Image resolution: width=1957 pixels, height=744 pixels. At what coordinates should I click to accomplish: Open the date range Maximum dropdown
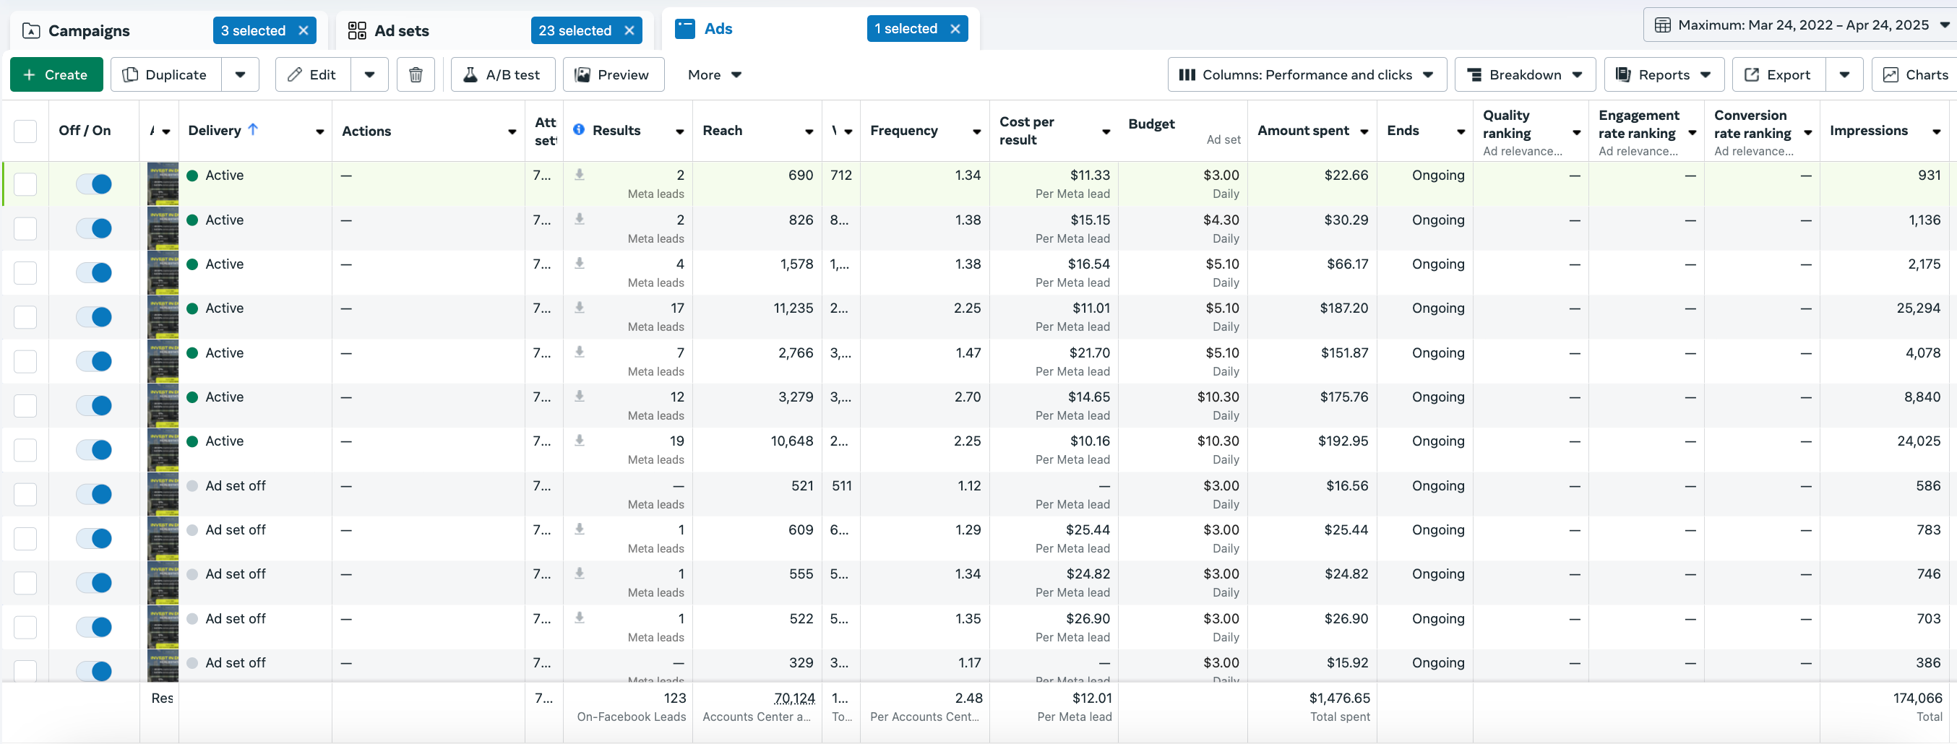tap(1801, 25)
